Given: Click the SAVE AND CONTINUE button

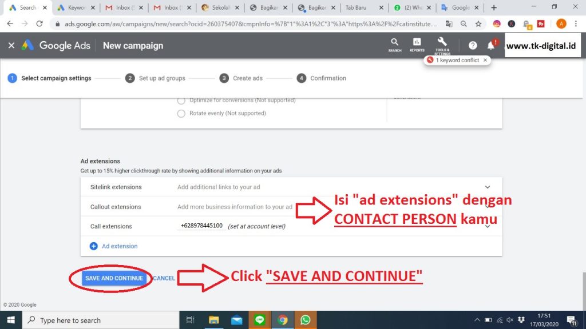Looking at the screenshot, I should tap(114, 278).
